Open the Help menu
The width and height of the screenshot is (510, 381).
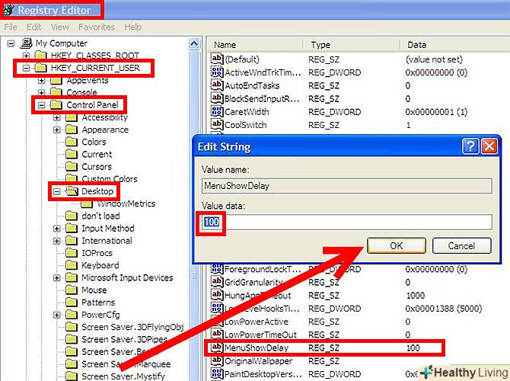132,27
